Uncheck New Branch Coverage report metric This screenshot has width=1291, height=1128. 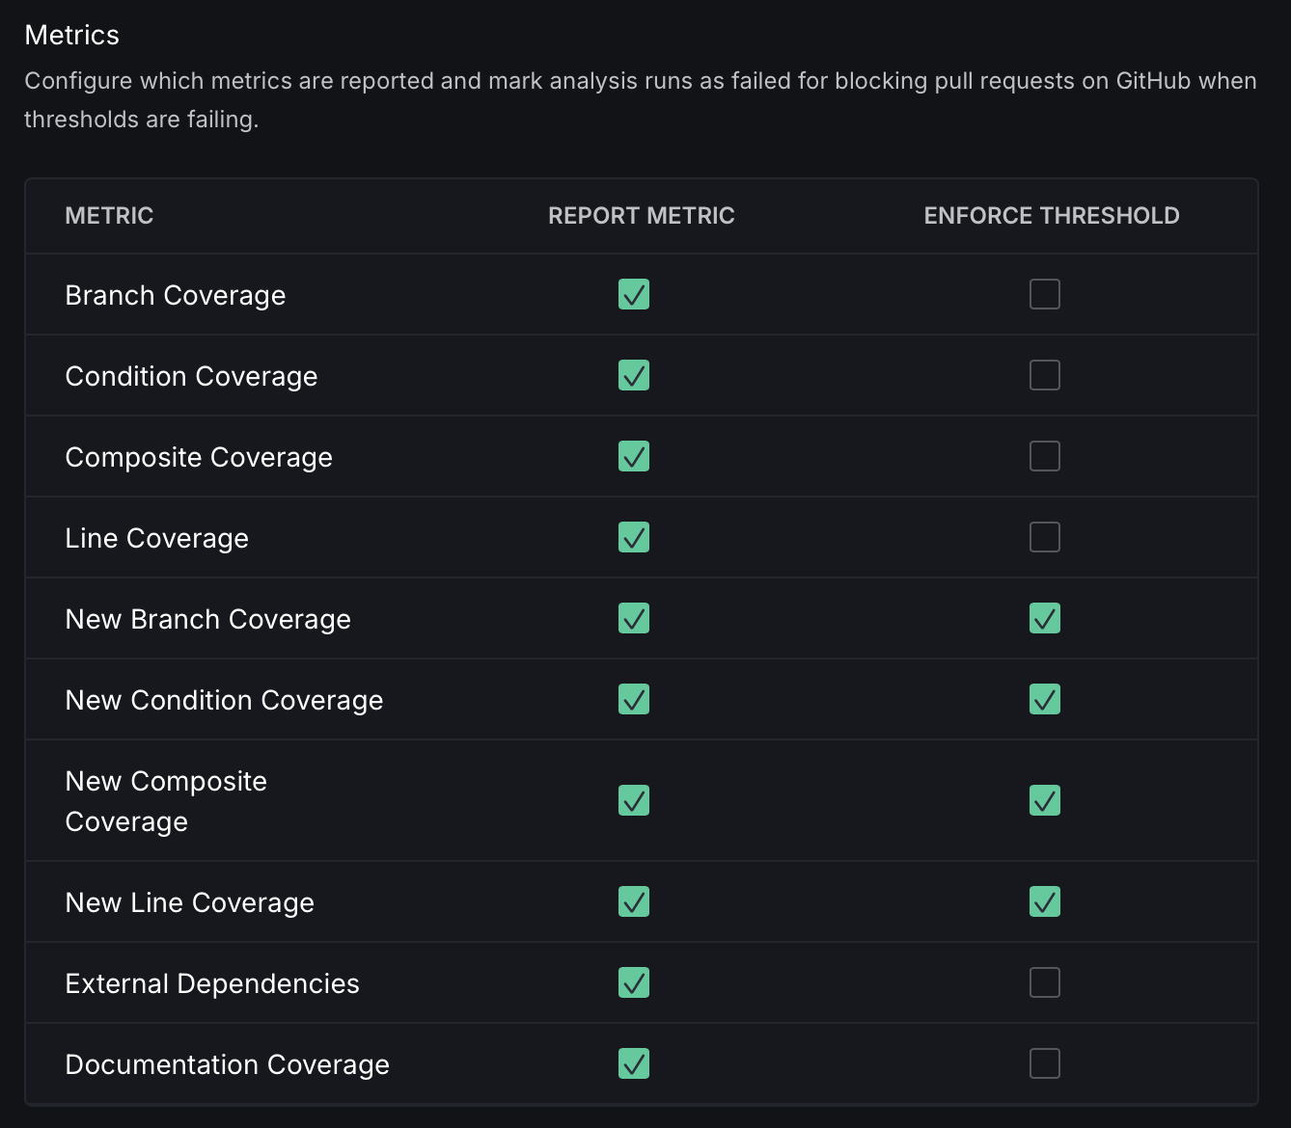click(634, 618)
